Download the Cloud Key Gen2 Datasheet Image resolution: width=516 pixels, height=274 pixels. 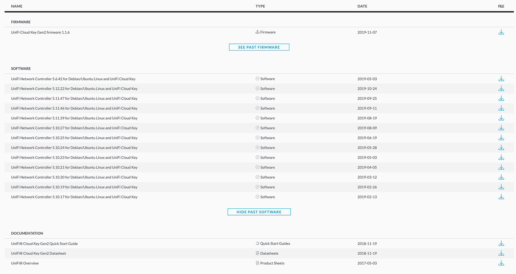point(501,253)
